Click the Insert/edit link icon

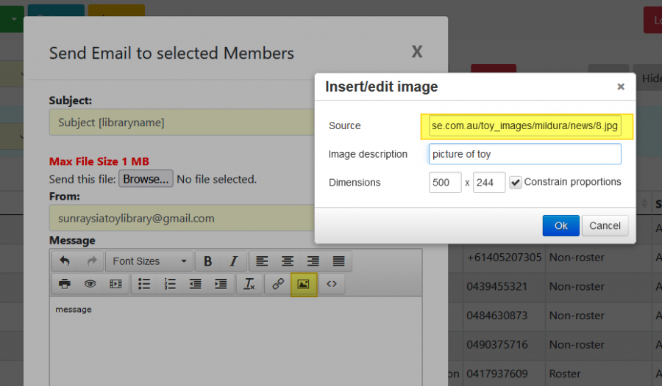278,284
